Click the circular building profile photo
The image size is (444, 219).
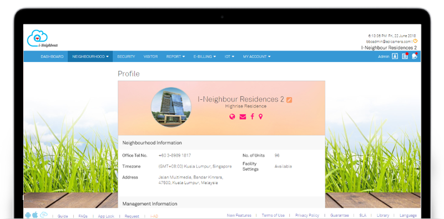171,107
